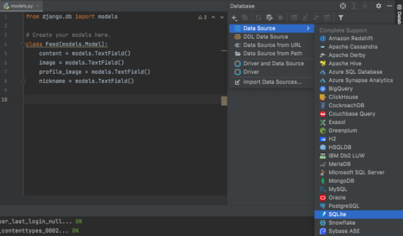The height and width of the screenshot is (236, 403).
Task: Select Sybase ASE data source
Action: tap(359, 231)
